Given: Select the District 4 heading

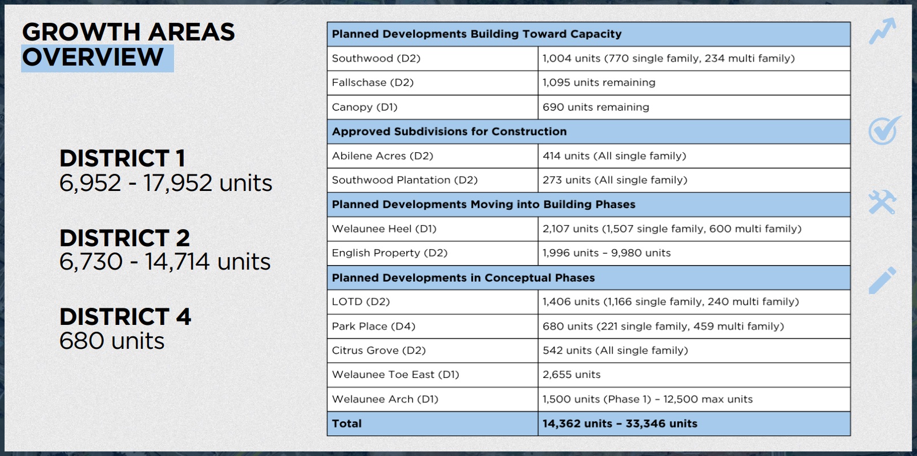Looking at the screenshot, I should tap(125, 317).
